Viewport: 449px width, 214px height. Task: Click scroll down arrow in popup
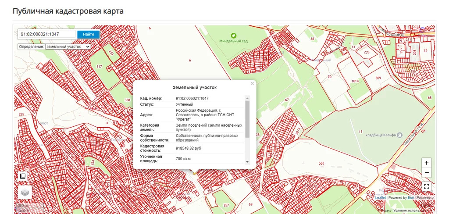(x=247, y=161)
